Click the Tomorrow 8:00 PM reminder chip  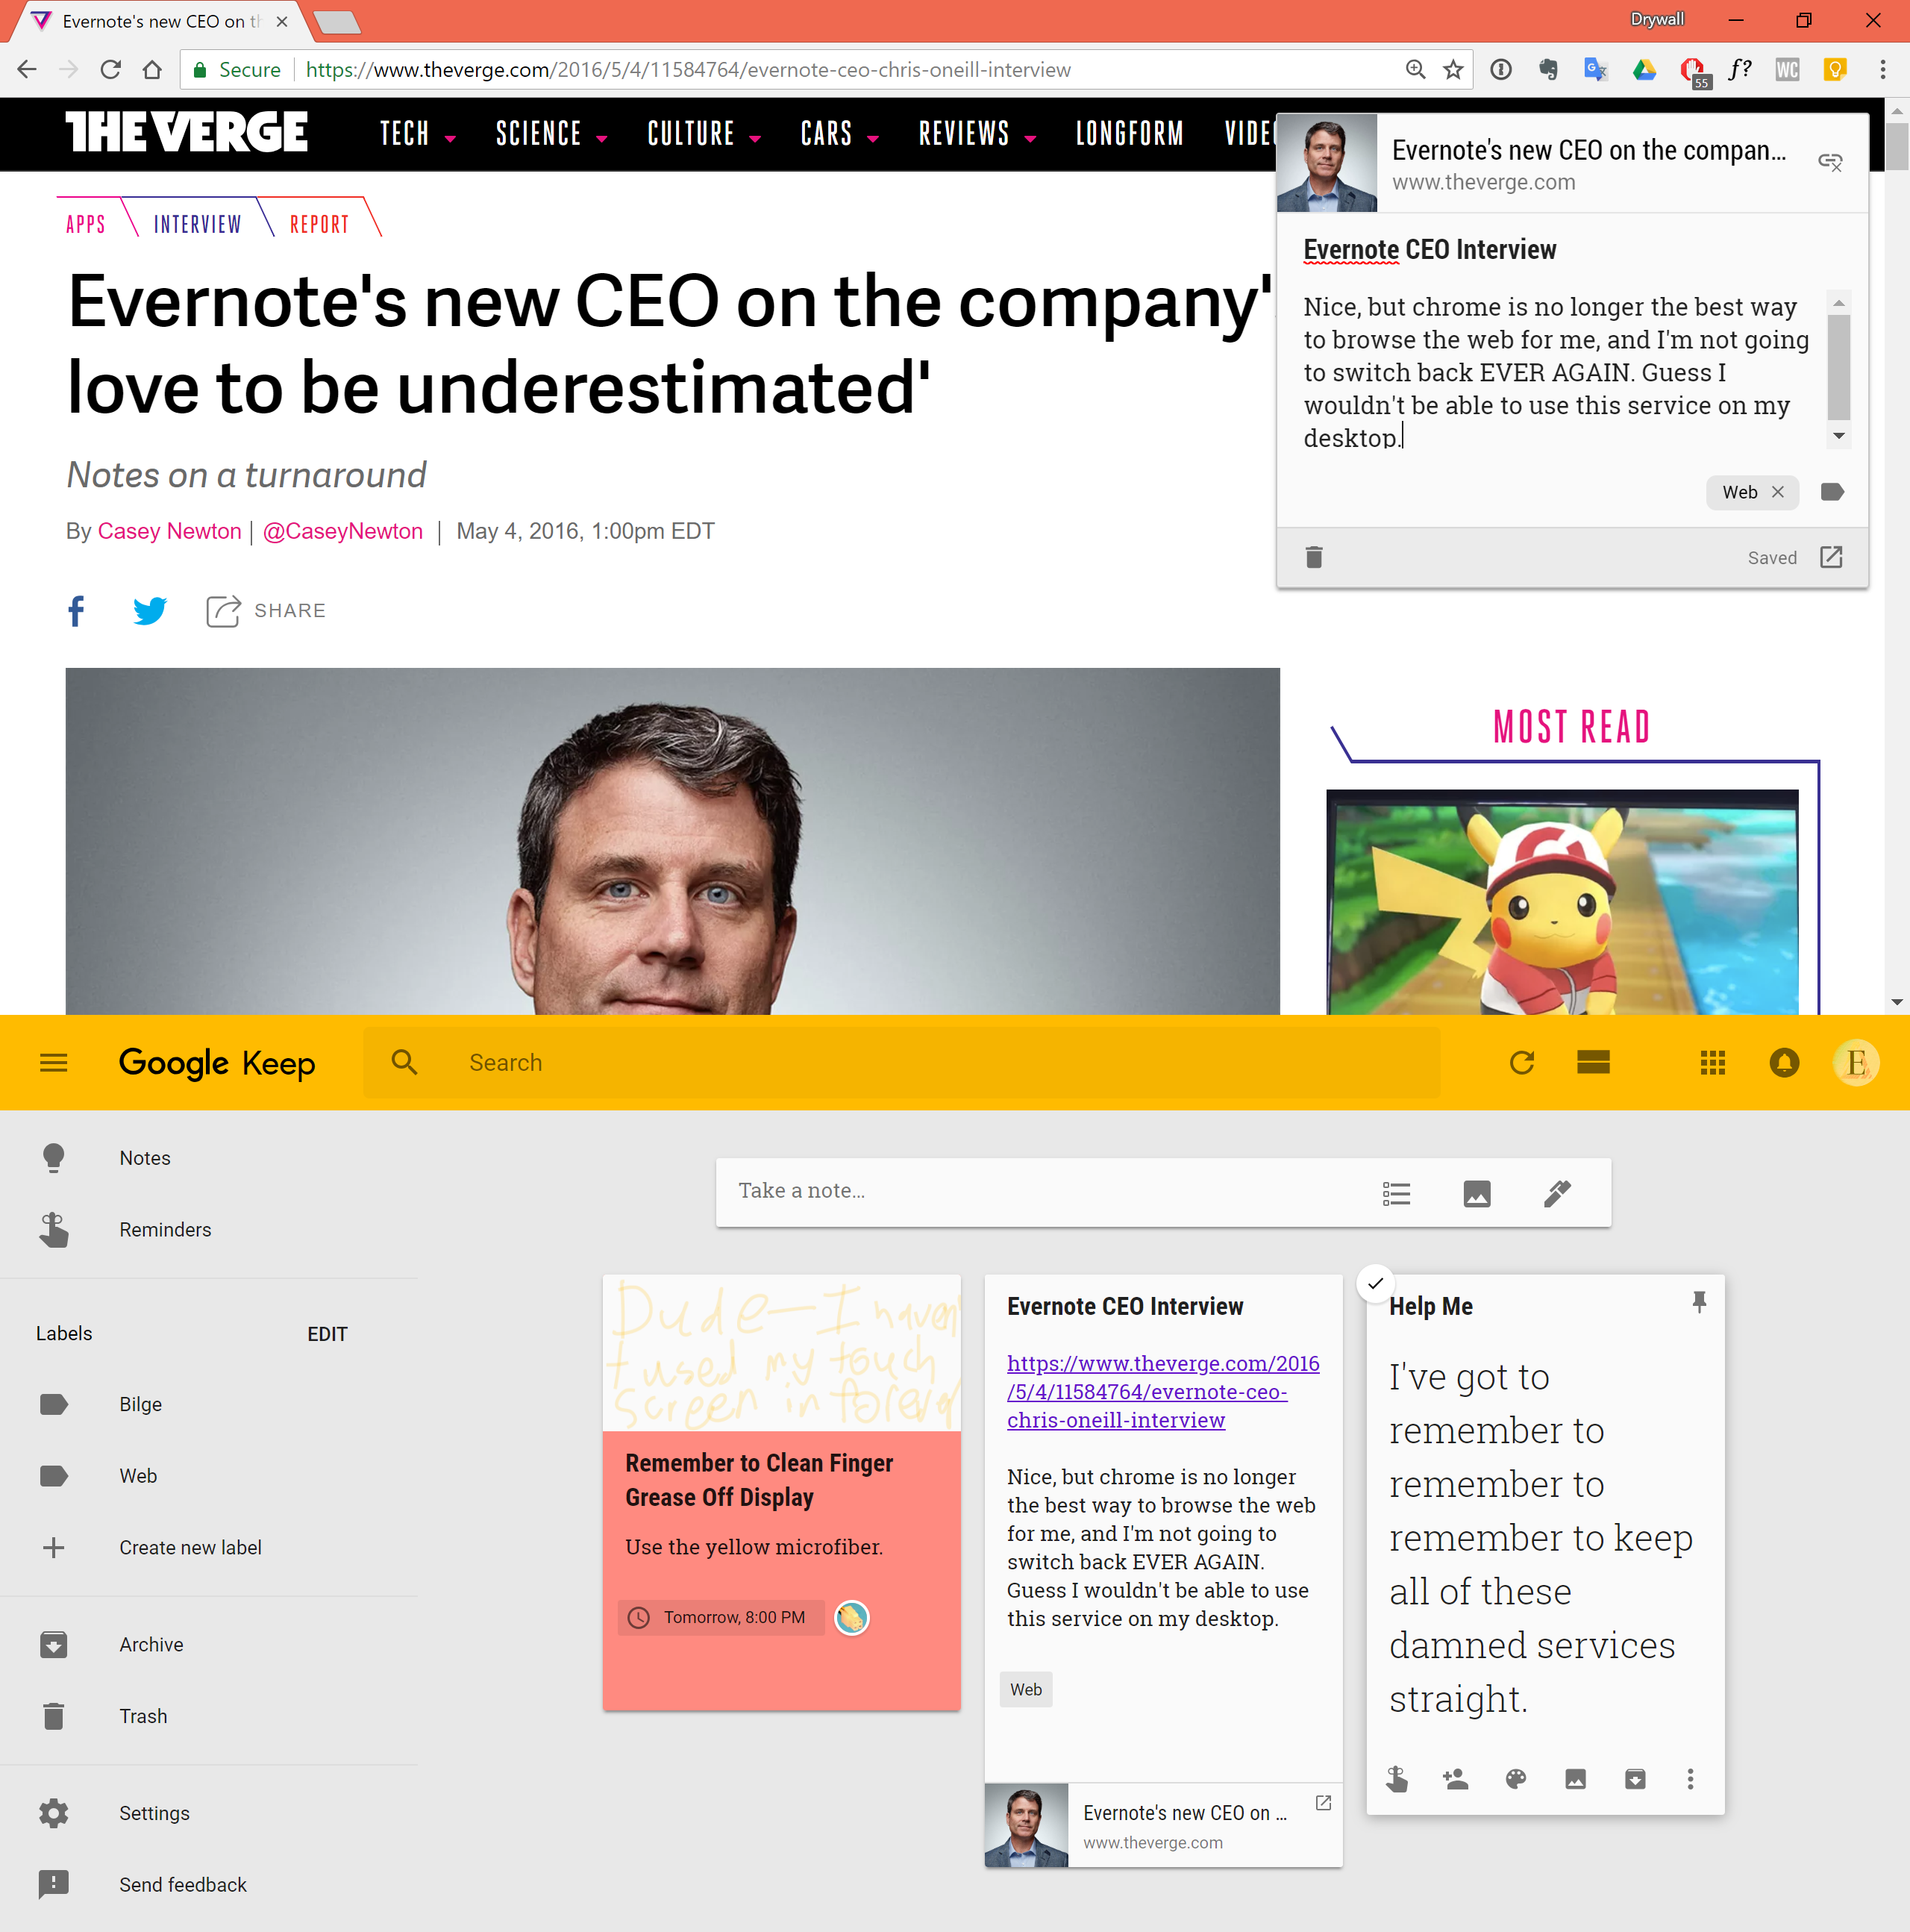(x=722, y=1617)
